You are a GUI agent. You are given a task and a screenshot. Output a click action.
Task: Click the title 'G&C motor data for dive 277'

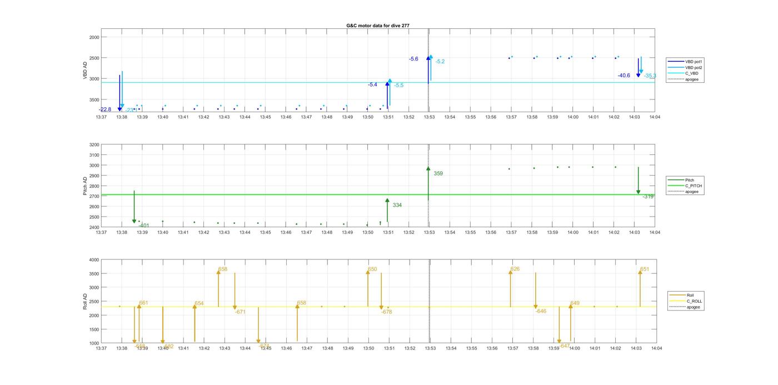pyautogui.click(x=378, y=26)
